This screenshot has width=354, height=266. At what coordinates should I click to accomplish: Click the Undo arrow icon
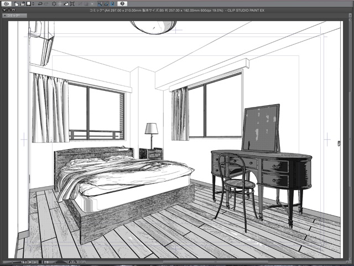(x=40, y=4)
